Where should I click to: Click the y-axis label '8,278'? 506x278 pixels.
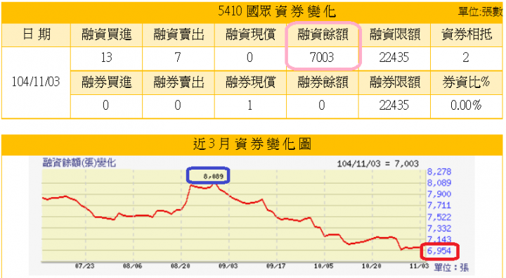pos(439,172)
